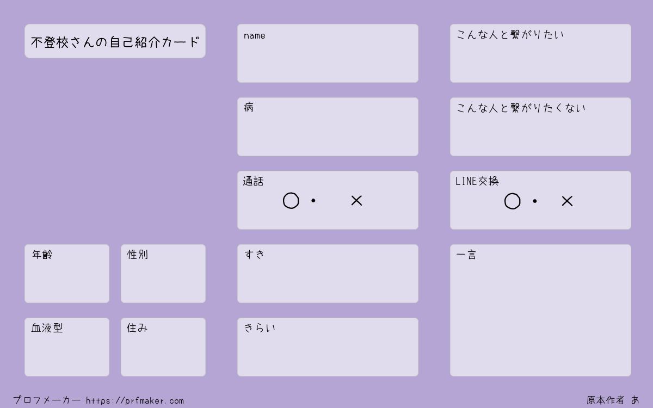Choose the circle under LINE交換
Viewport: 653px width, 408px height.
(513, 201)
